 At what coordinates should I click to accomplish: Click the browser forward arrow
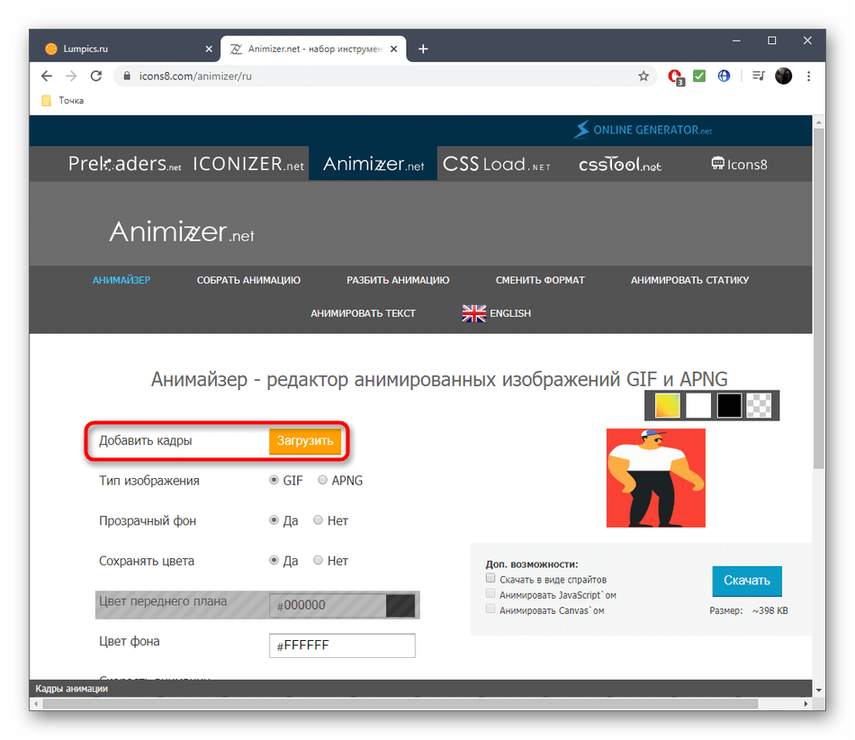[71, 76]
